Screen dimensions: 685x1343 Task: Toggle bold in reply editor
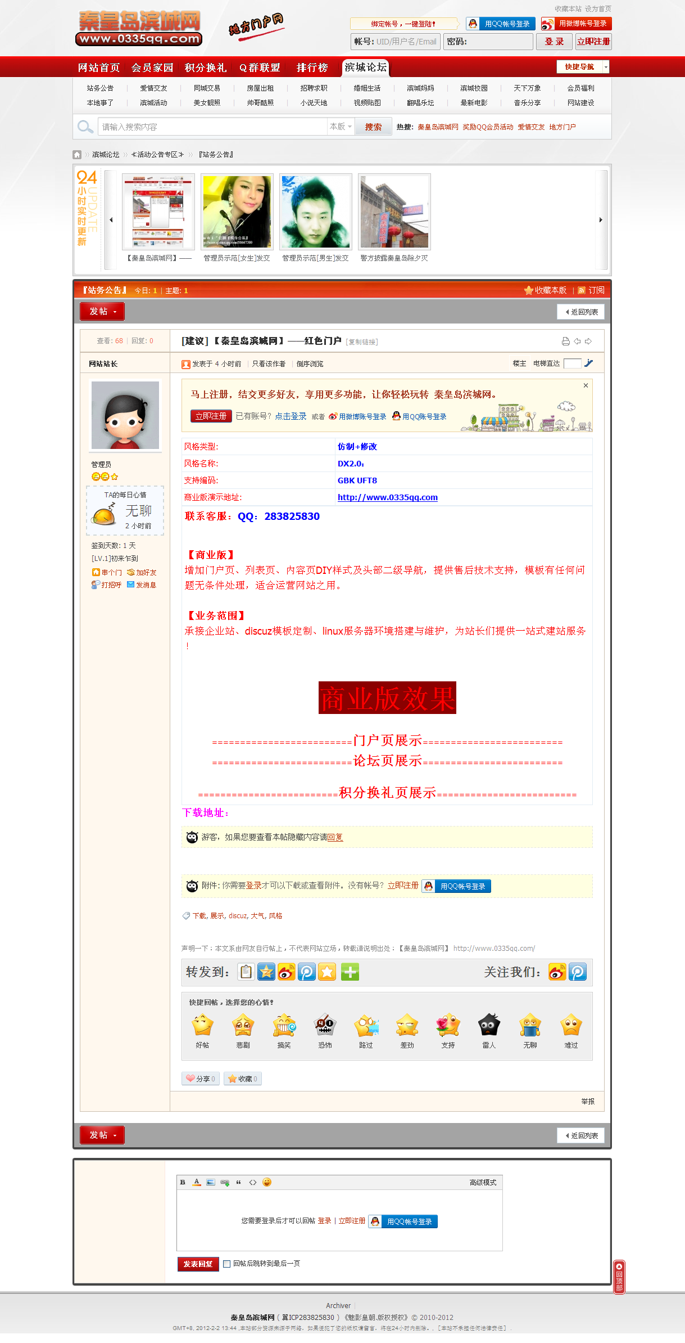(x=183, y=1182)
